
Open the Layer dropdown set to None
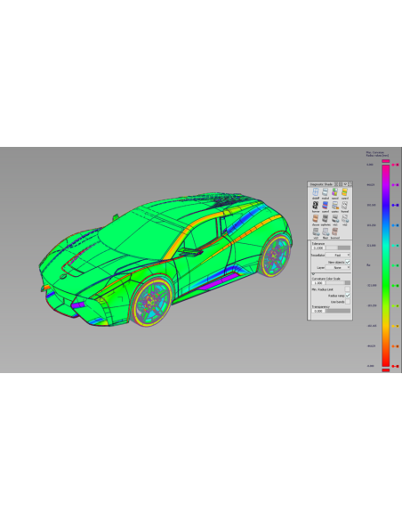point(337,267)
